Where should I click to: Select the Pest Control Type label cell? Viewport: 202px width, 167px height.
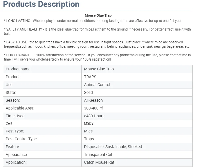click(x=21, y=139)
